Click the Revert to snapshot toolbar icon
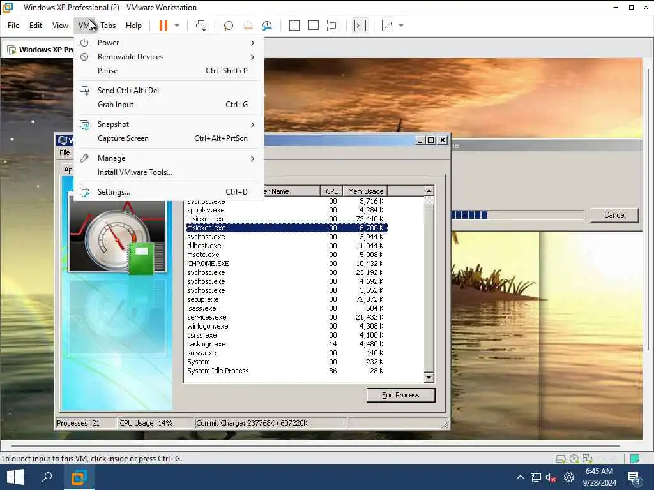 point(248,26)
